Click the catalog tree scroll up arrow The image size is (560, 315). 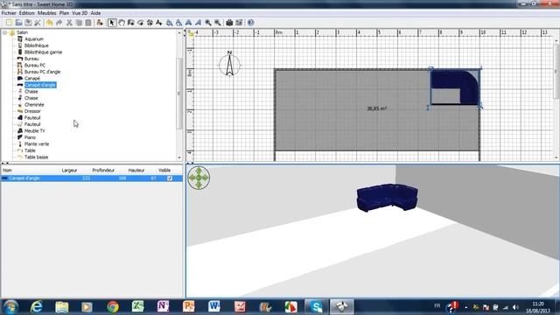click(x=178, y=32)
